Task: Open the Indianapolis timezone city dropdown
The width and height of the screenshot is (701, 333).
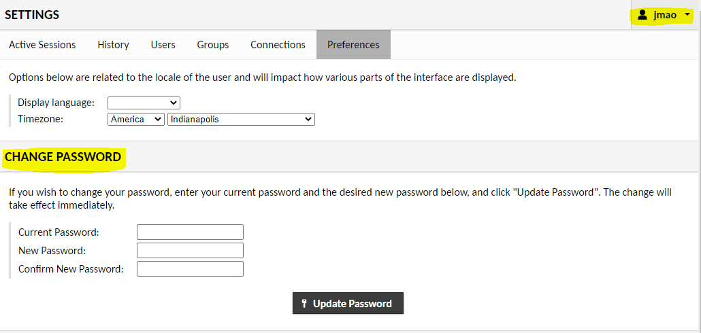Action: point(241,119)
